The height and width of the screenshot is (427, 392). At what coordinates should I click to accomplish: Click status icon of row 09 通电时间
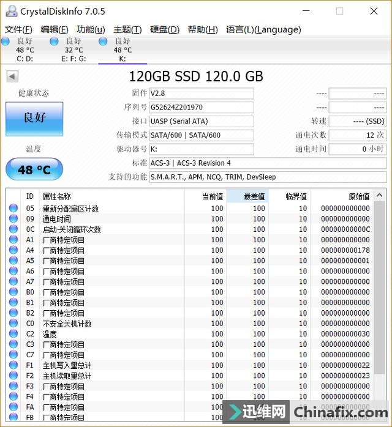(13, 218)
